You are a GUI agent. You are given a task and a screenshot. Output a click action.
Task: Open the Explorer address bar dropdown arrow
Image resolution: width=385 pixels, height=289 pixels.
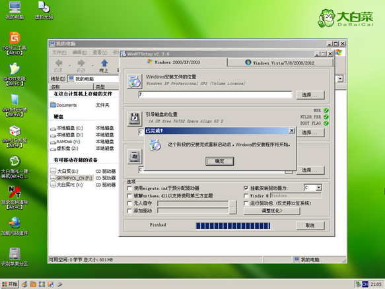coord(340,79)
